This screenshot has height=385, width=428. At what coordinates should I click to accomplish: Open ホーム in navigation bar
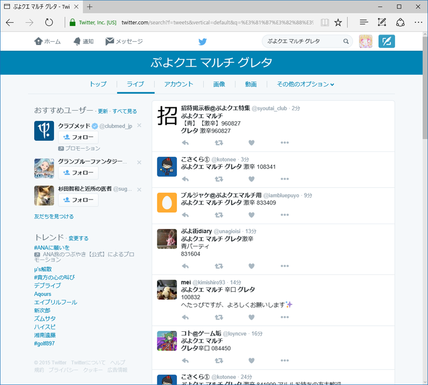(x=48, y=41)
